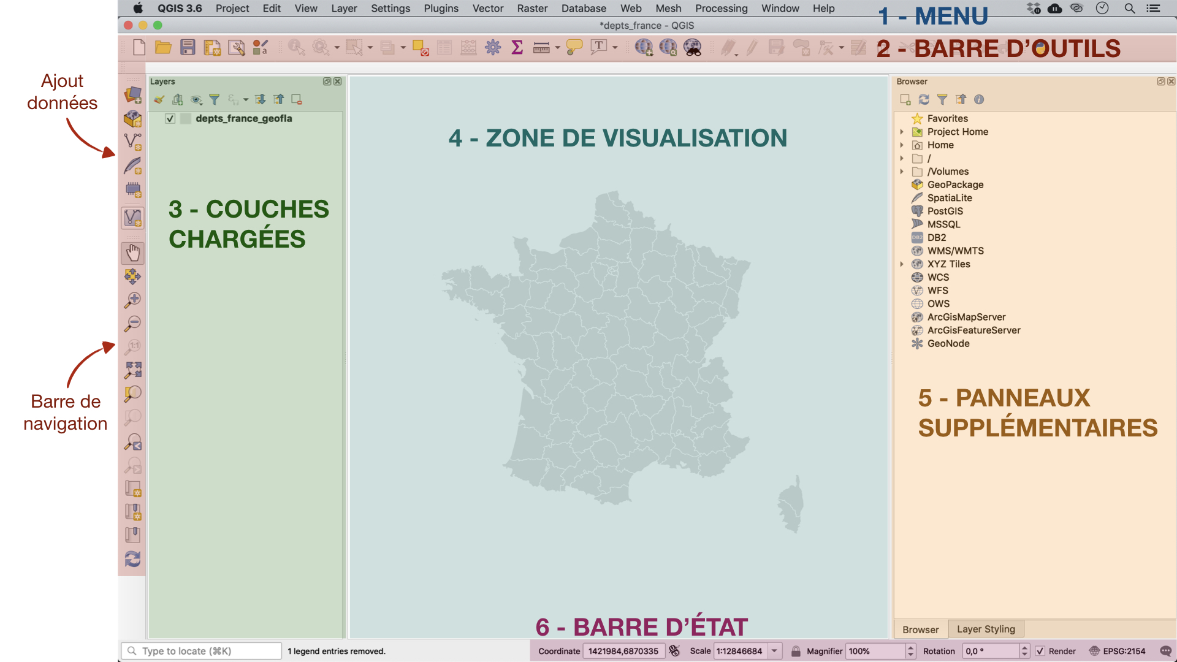Switch to the Layer Styling tab
Viewport: 1177px width, 662px height.
click(986, 629)
